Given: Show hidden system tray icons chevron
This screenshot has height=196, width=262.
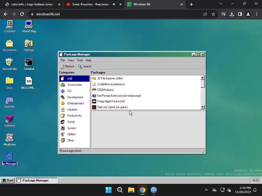Looking at the screenshot, I should coord(206,190).
